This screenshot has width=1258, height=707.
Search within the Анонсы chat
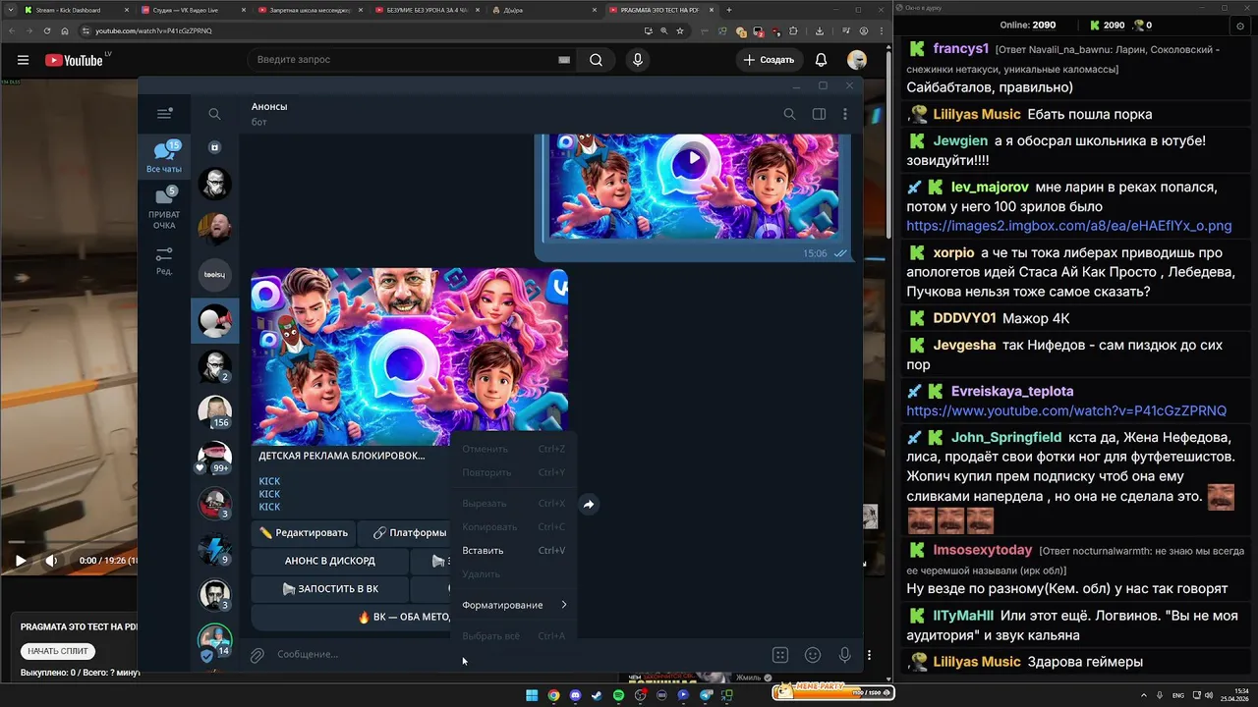[x=789, y=114]
